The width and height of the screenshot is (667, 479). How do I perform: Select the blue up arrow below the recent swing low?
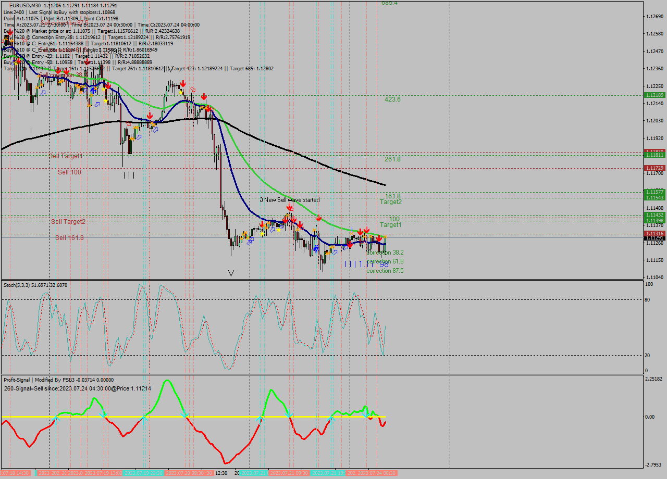pos(316,249)
